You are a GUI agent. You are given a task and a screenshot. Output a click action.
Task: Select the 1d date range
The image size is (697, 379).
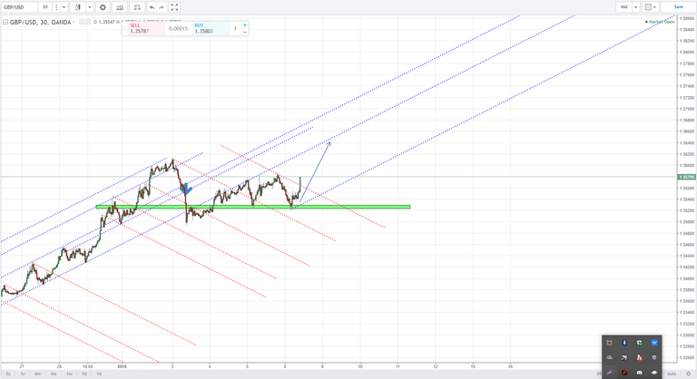[99, 374]
